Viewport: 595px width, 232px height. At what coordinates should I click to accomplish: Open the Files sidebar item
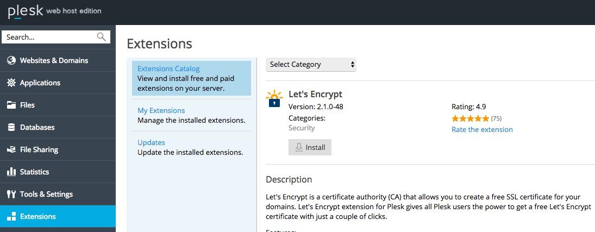[x=58, y=105]
